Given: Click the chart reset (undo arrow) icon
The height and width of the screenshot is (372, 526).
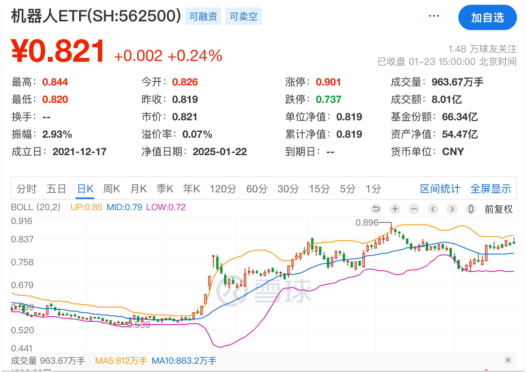Looking at the screenshot, I should point(376,209).
